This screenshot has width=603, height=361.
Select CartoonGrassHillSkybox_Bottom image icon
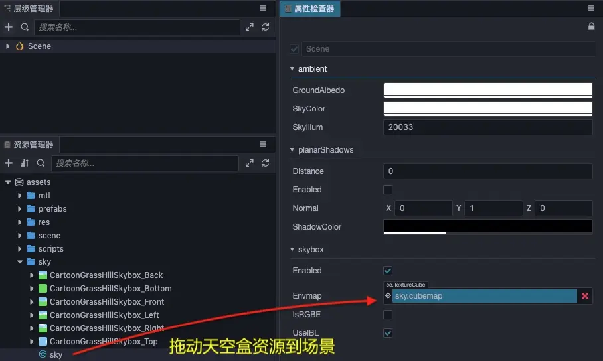43,289
